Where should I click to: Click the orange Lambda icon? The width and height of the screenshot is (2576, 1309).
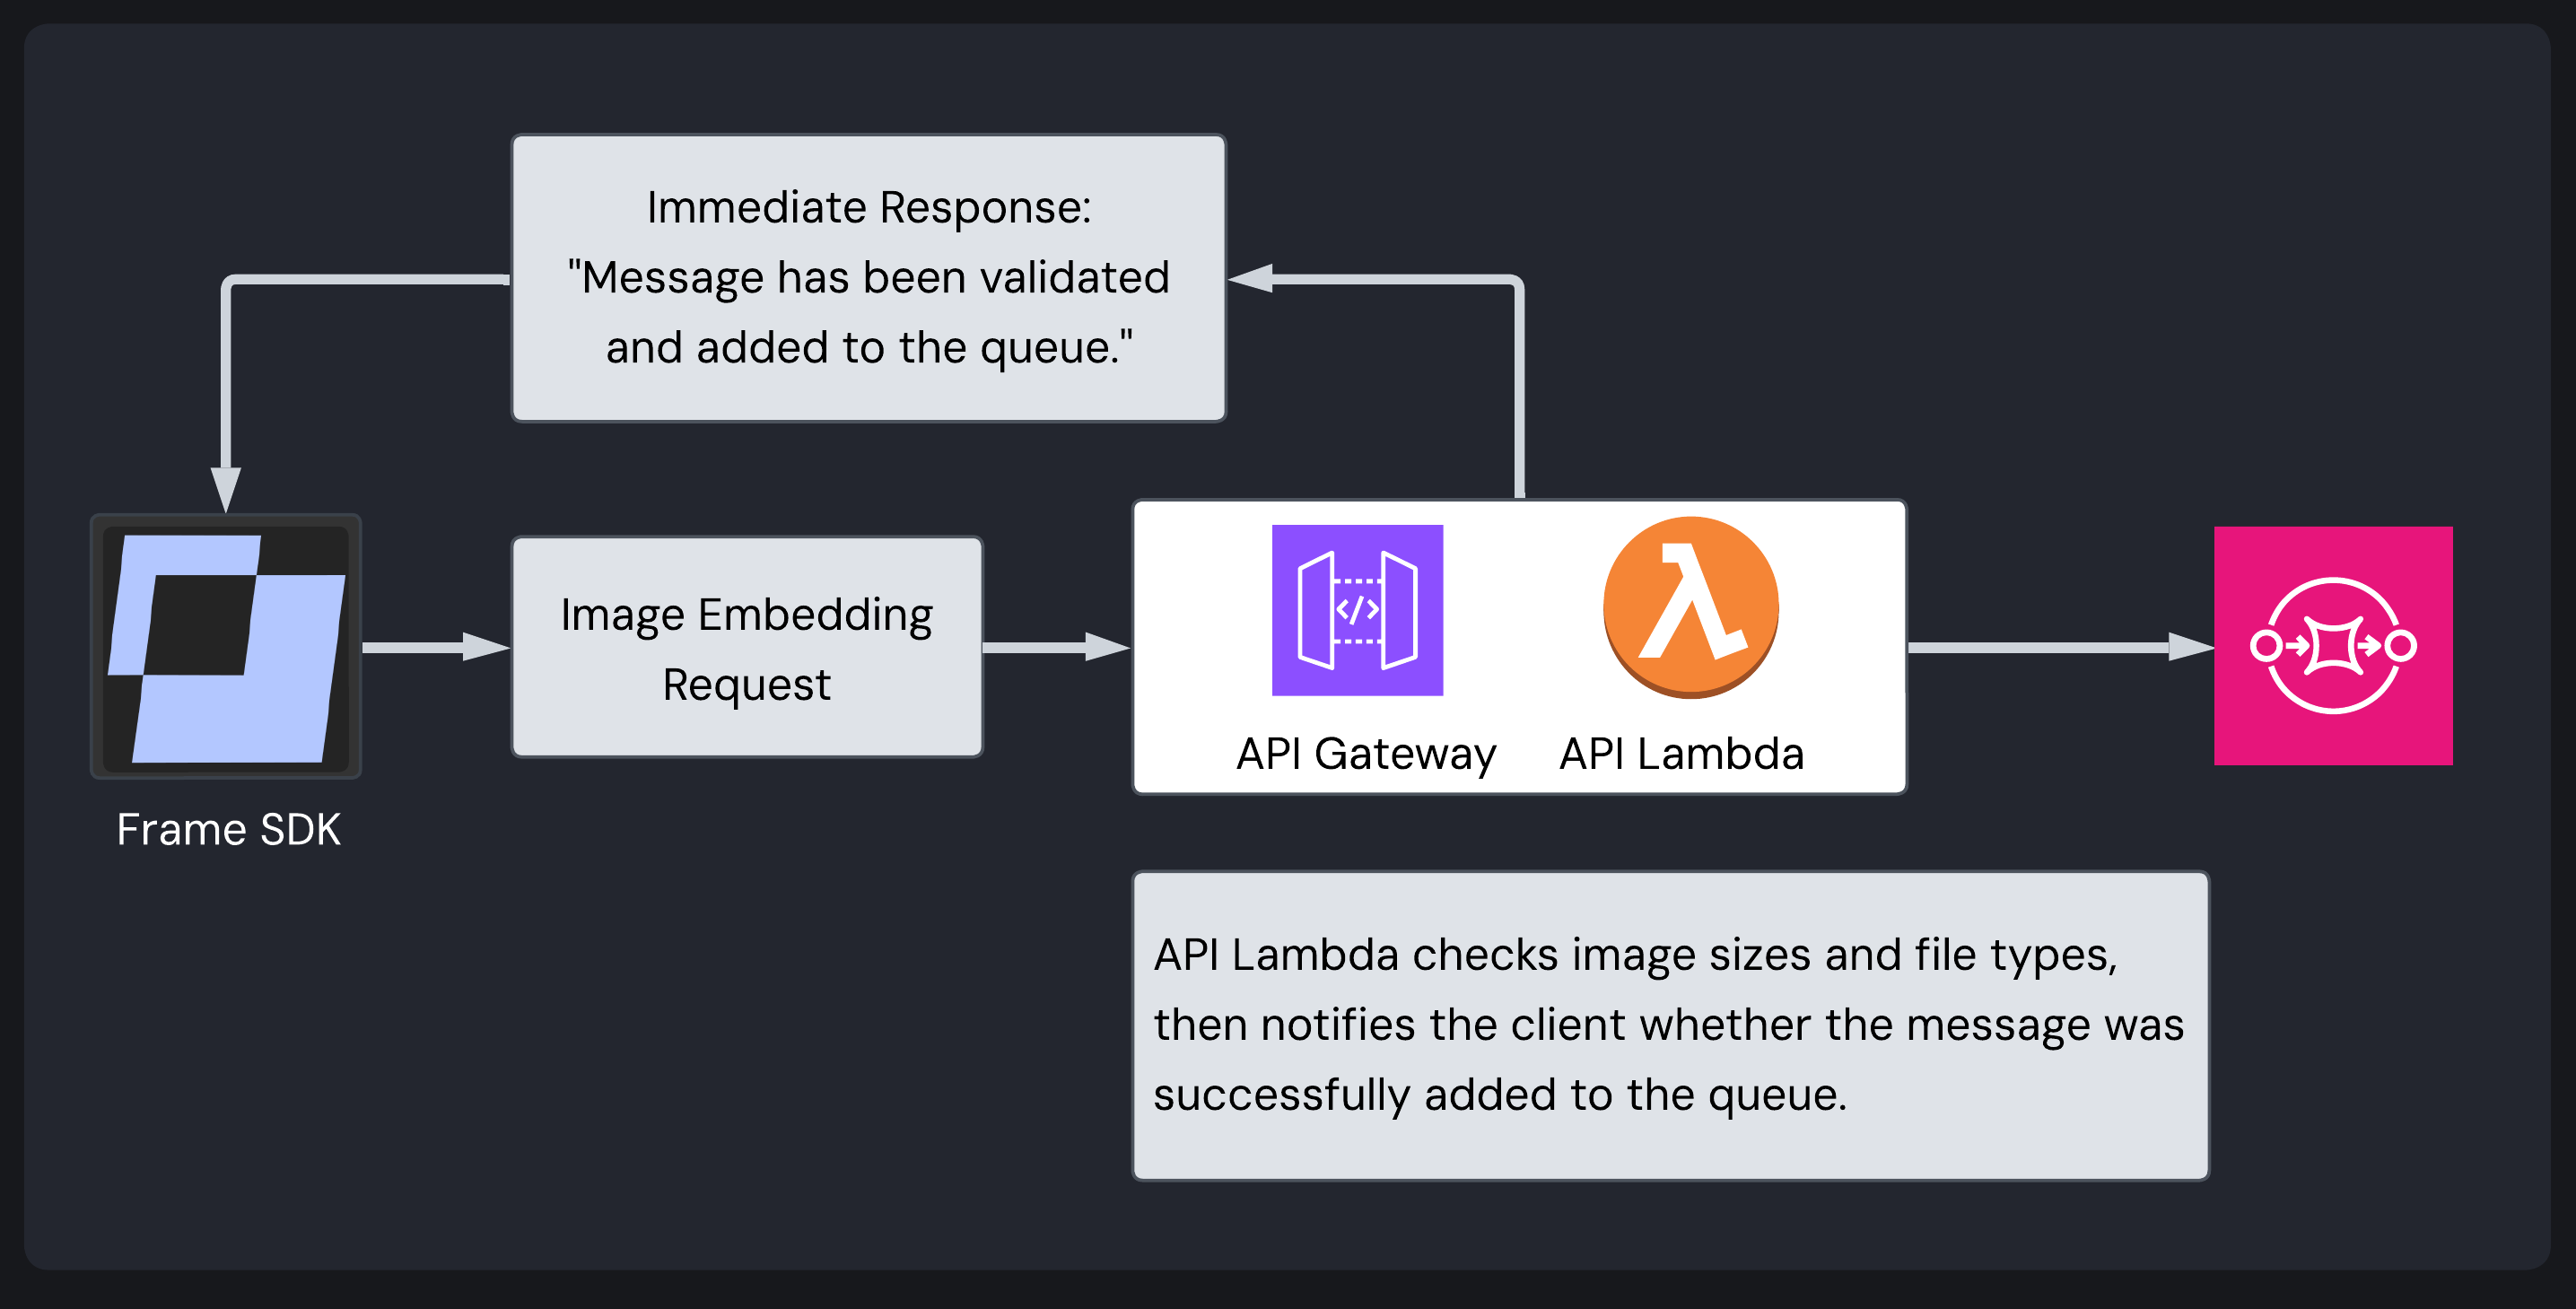coord(1691,607)
